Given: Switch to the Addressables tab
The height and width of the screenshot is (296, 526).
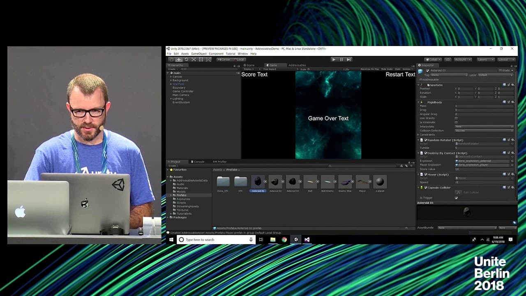Looking at the screenshot, I should (297, 65).
